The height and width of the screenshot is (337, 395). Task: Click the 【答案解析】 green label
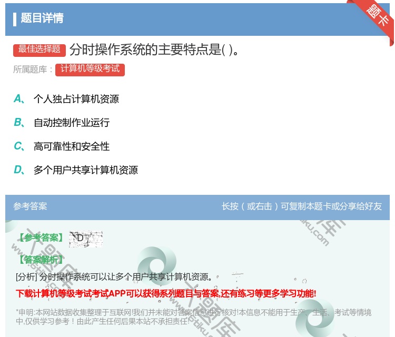41,260
